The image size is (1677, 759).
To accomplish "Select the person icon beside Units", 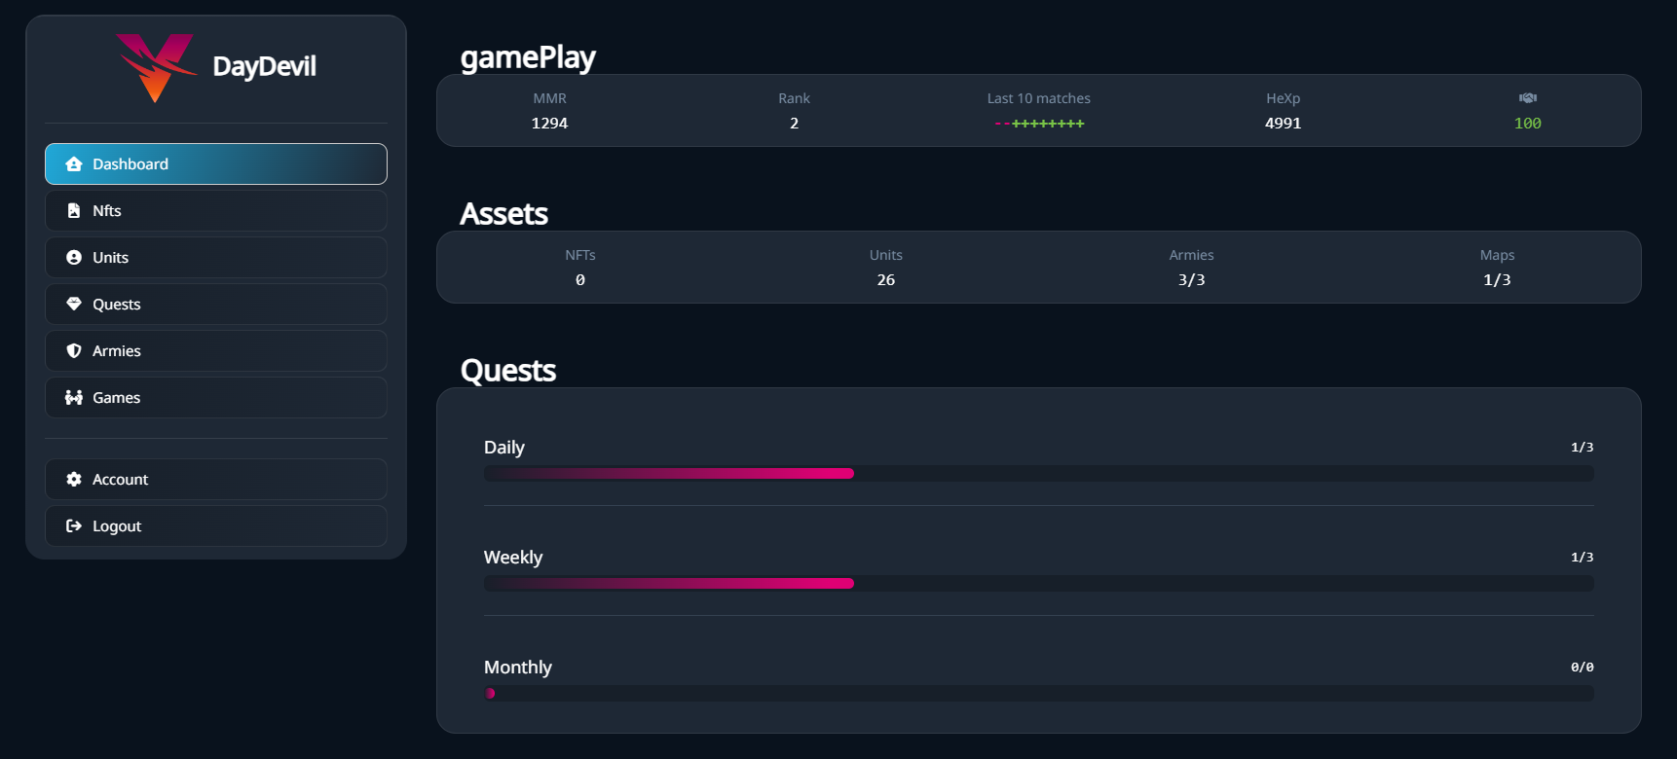I will pos(74,257).
